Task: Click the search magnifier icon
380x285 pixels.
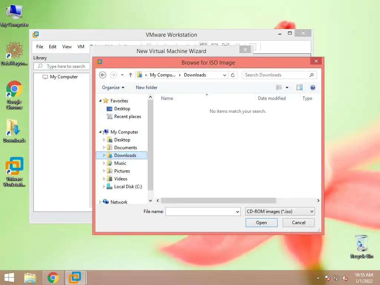Action: click(x=312, y=75)
